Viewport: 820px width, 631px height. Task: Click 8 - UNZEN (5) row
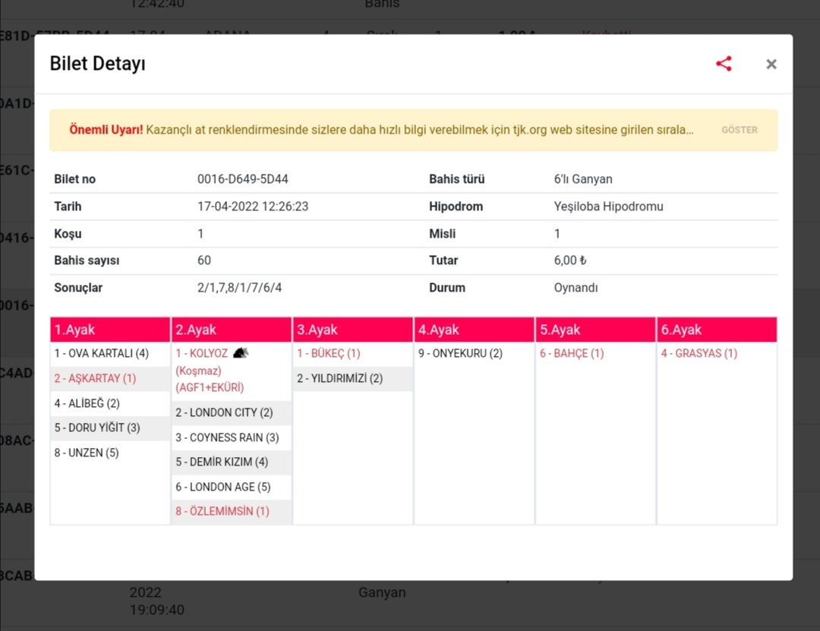coord(110,453)
